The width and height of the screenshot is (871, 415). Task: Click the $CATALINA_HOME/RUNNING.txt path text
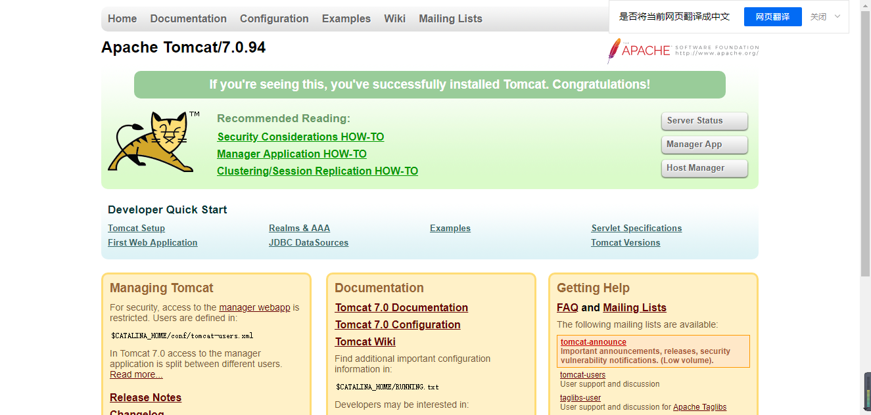pyautogui.click(x=387, y=387)
